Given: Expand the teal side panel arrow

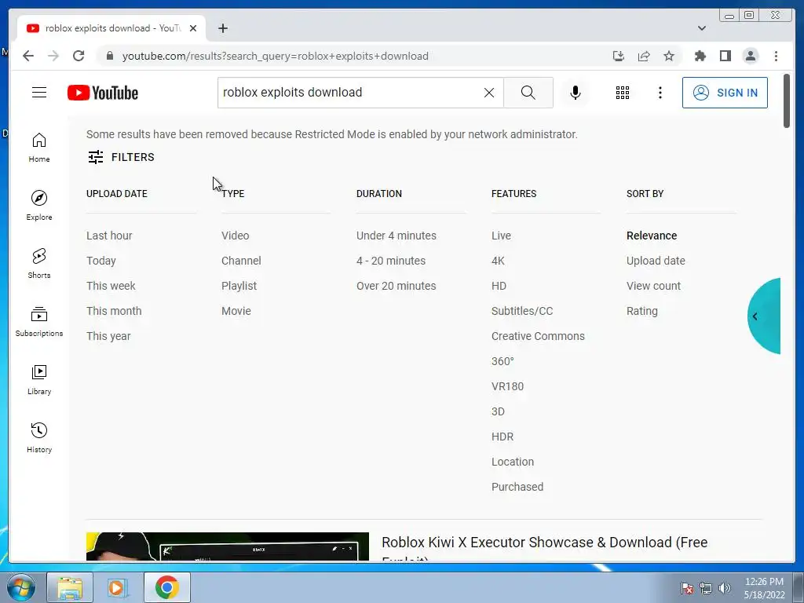Looking at the screenshot, I should click(764, 316).
